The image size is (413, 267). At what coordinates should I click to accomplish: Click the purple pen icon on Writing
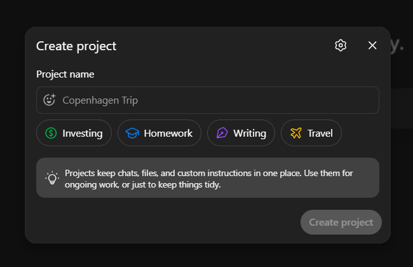tap(222, 133)
